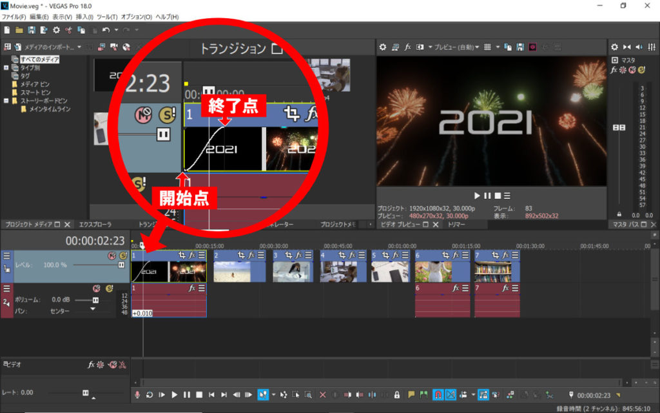Enable snapping with the red magnet icon

pyautogui.click(x=438, y=395)
